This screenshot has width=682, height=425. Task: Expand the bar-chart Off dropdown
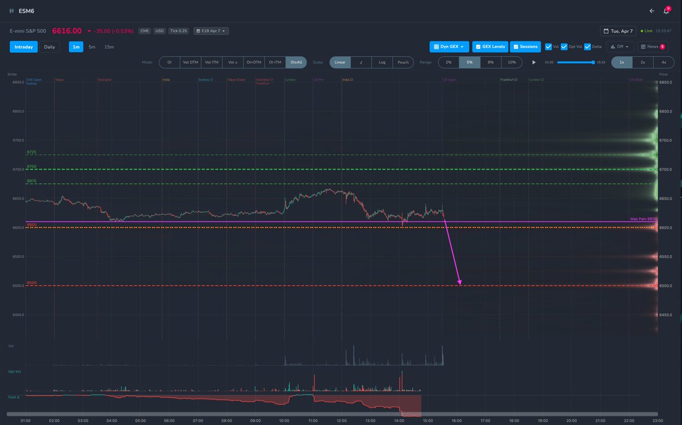click(x=620, y=47)
